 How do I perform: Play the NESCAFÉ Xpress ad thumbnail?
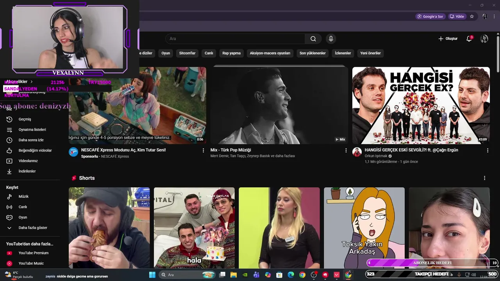[x=137, y=105]
